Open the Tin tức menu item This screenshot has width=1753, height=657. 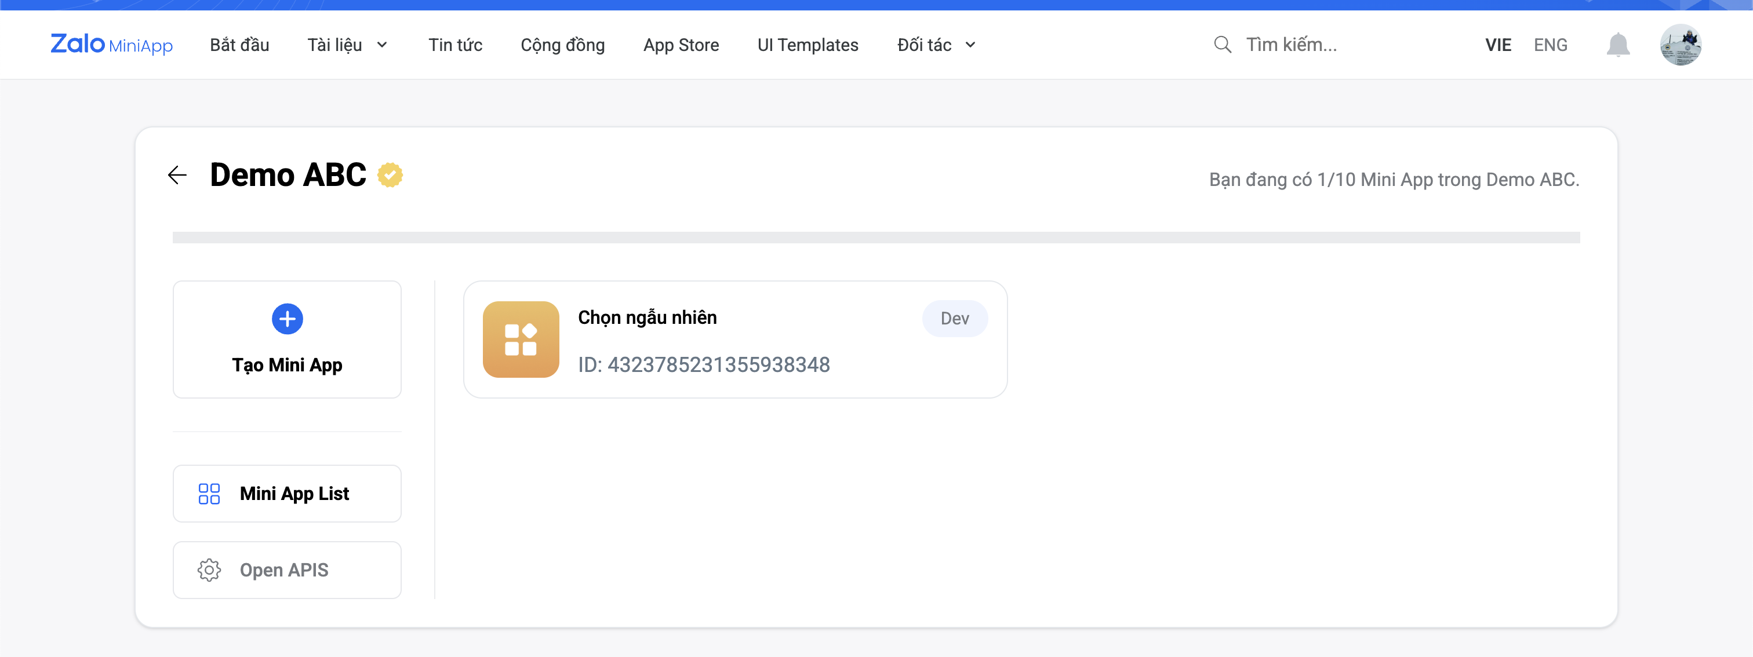tap(455, 45)
